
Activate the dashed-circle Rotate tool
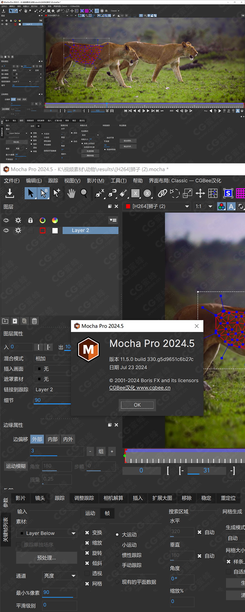[175, 193]
